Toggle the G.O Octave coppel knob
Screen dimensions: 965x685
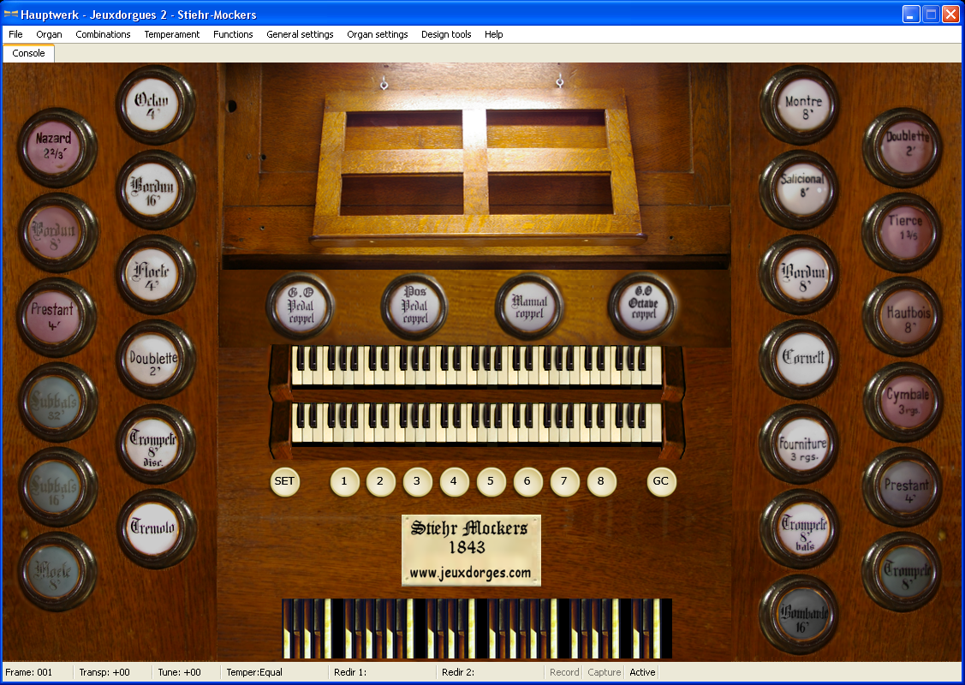642,306
